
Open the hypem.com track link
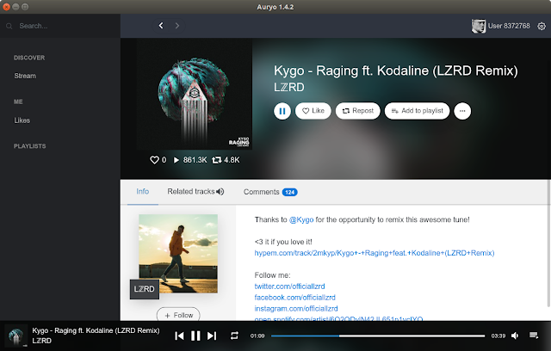coord(375,253)
